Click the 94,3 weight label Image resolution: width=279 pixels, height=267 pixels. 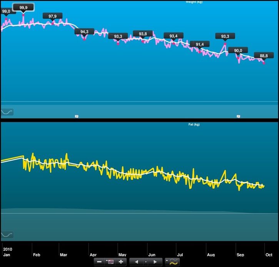pos(84,32)
